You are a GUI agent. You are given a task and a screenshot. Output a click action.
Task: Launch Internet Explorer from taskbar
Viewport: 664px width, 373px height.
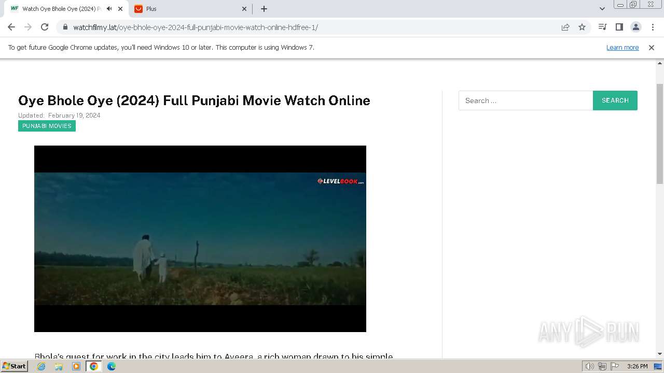(x=41, y=366)
